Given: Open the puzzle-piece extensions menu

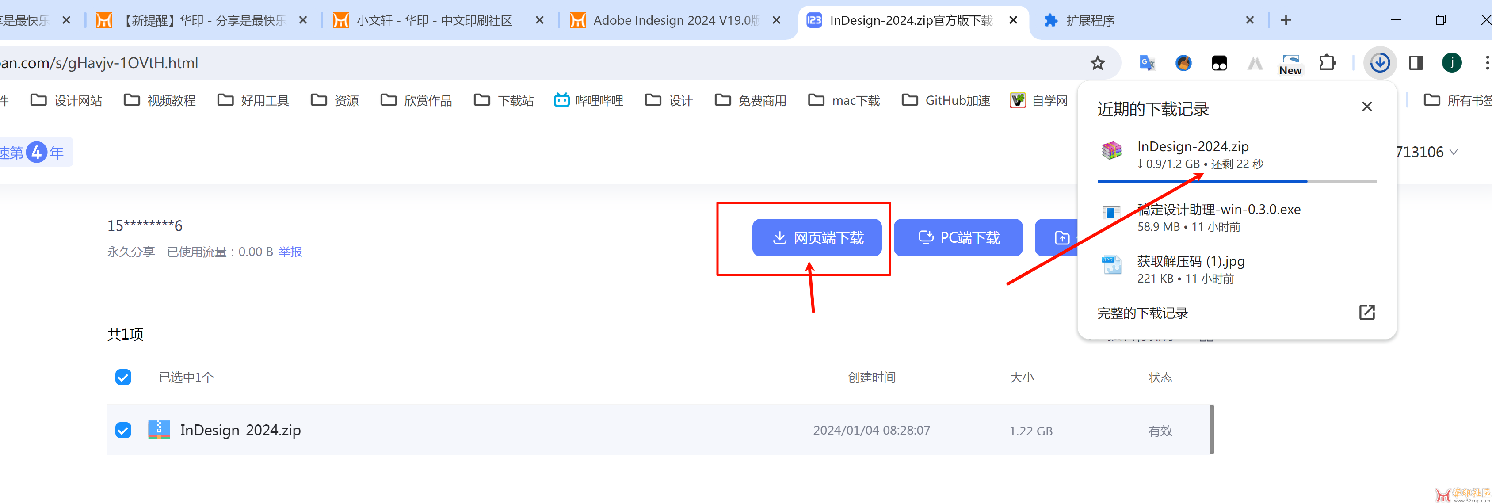Looking at the screenshot, I should tap(1327, 63).
